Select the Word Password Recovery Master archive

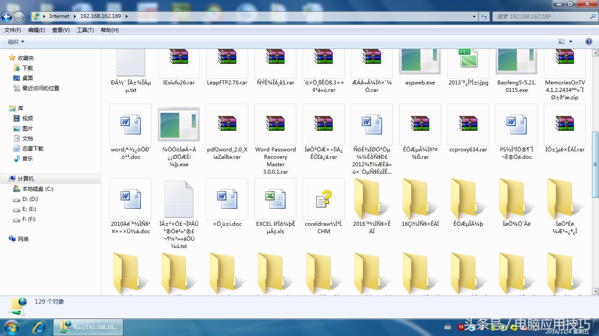(275, 124)
